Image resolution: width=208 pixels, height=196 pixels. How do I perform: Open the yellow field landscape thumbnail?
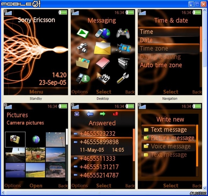tap(35, 170)
